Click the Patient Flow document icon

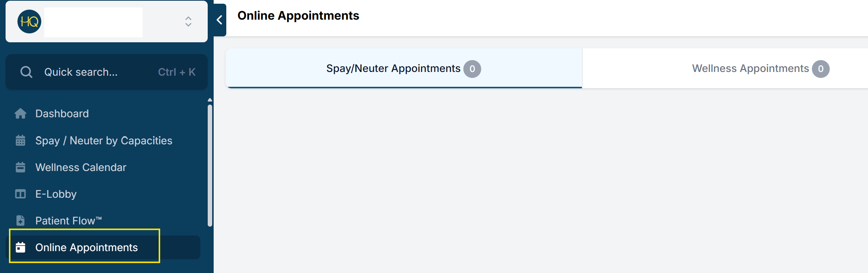pyautogui.click(x=20, y=221)
